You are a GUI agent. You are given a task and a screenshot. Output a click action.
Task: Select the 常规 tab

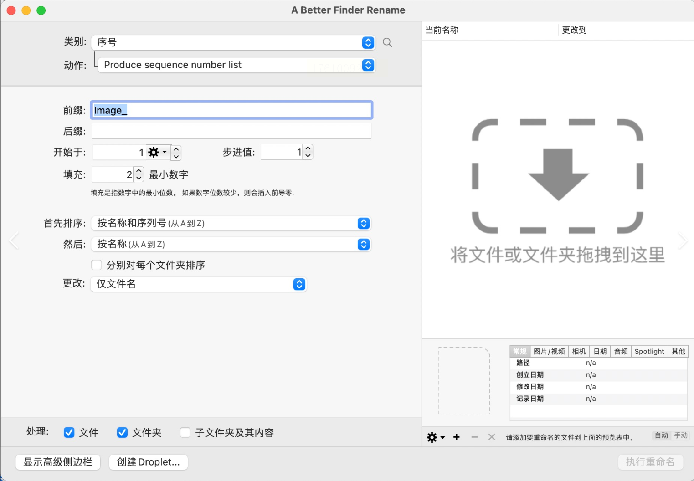tap(520, 351)
